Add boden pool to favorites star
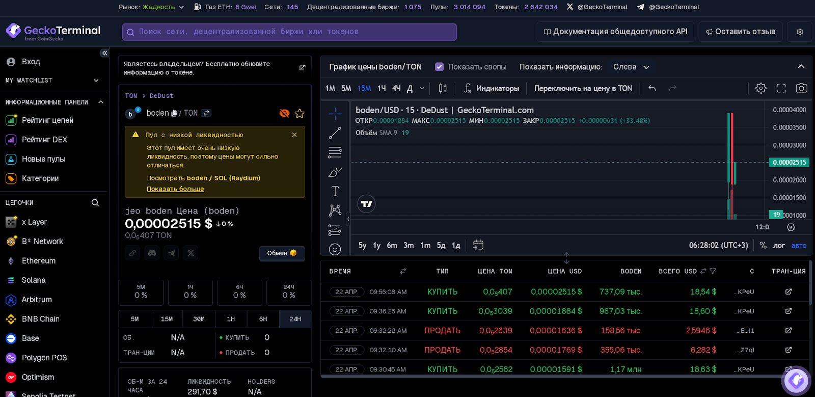The image size is (815, 397). pyautogui.click(x=300, y=113)
